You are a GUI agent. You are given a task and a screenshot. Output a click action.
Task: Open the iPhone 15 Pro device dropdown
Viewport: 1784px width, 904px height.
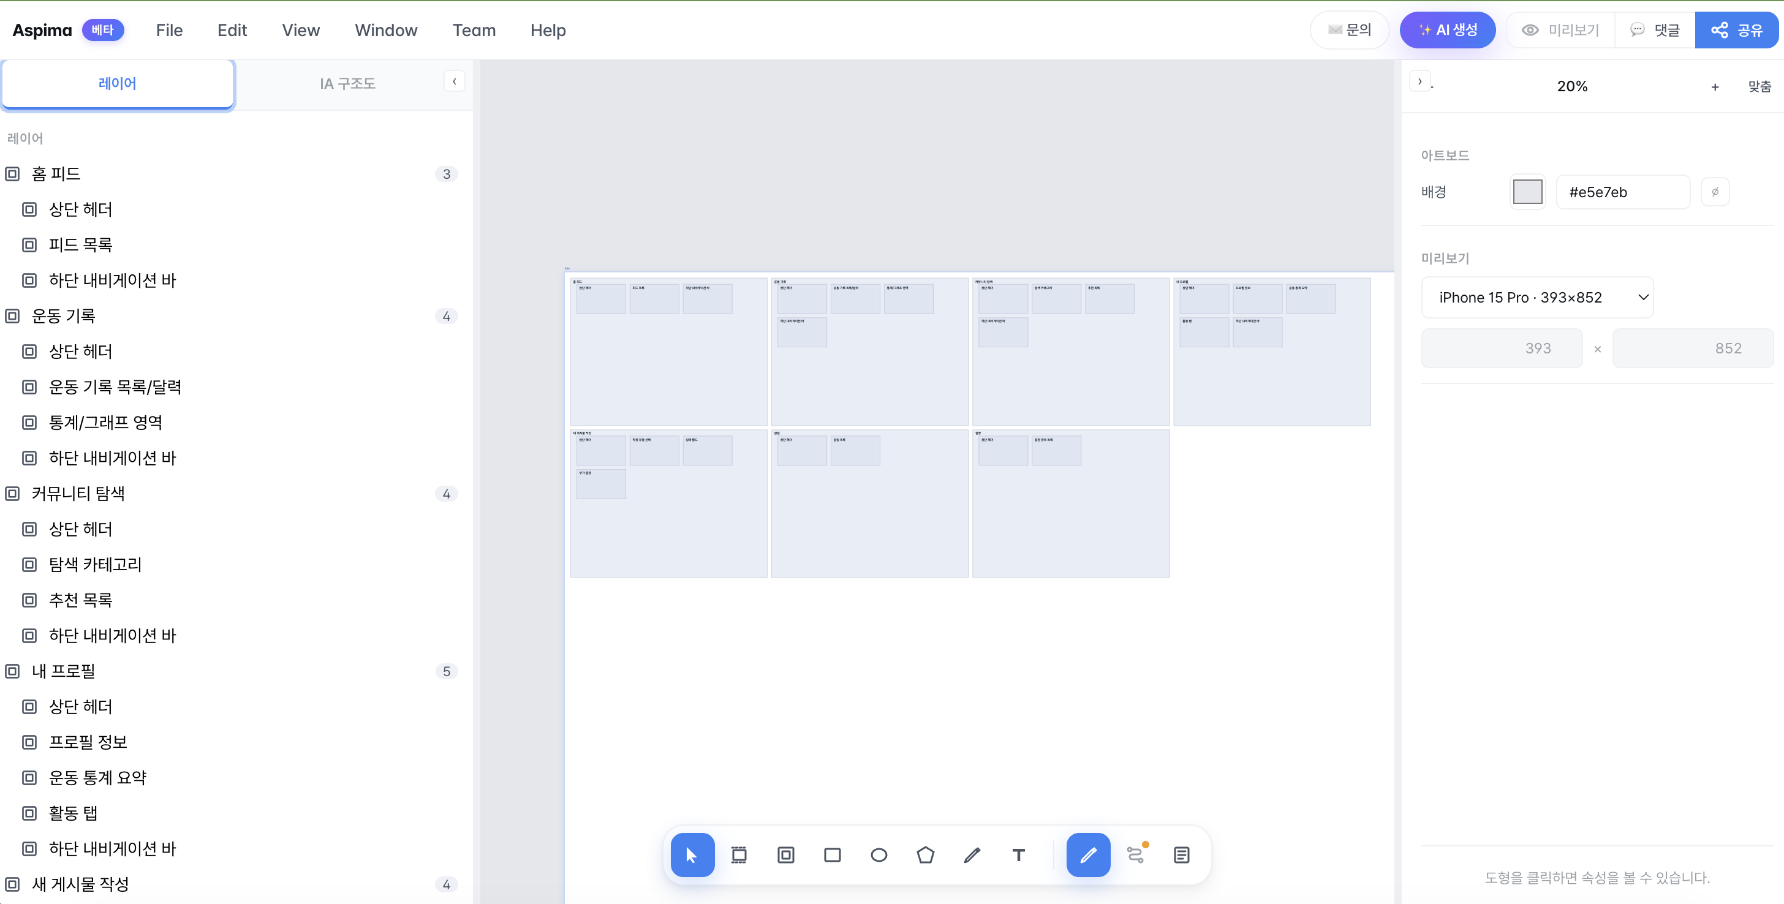click(1538, 298)
